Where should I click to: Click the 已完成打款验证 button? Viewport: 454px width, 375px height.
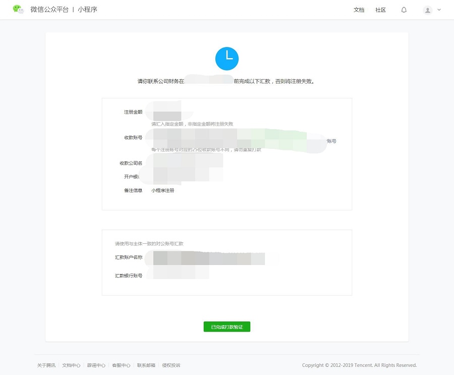click(x=227, y=327)
